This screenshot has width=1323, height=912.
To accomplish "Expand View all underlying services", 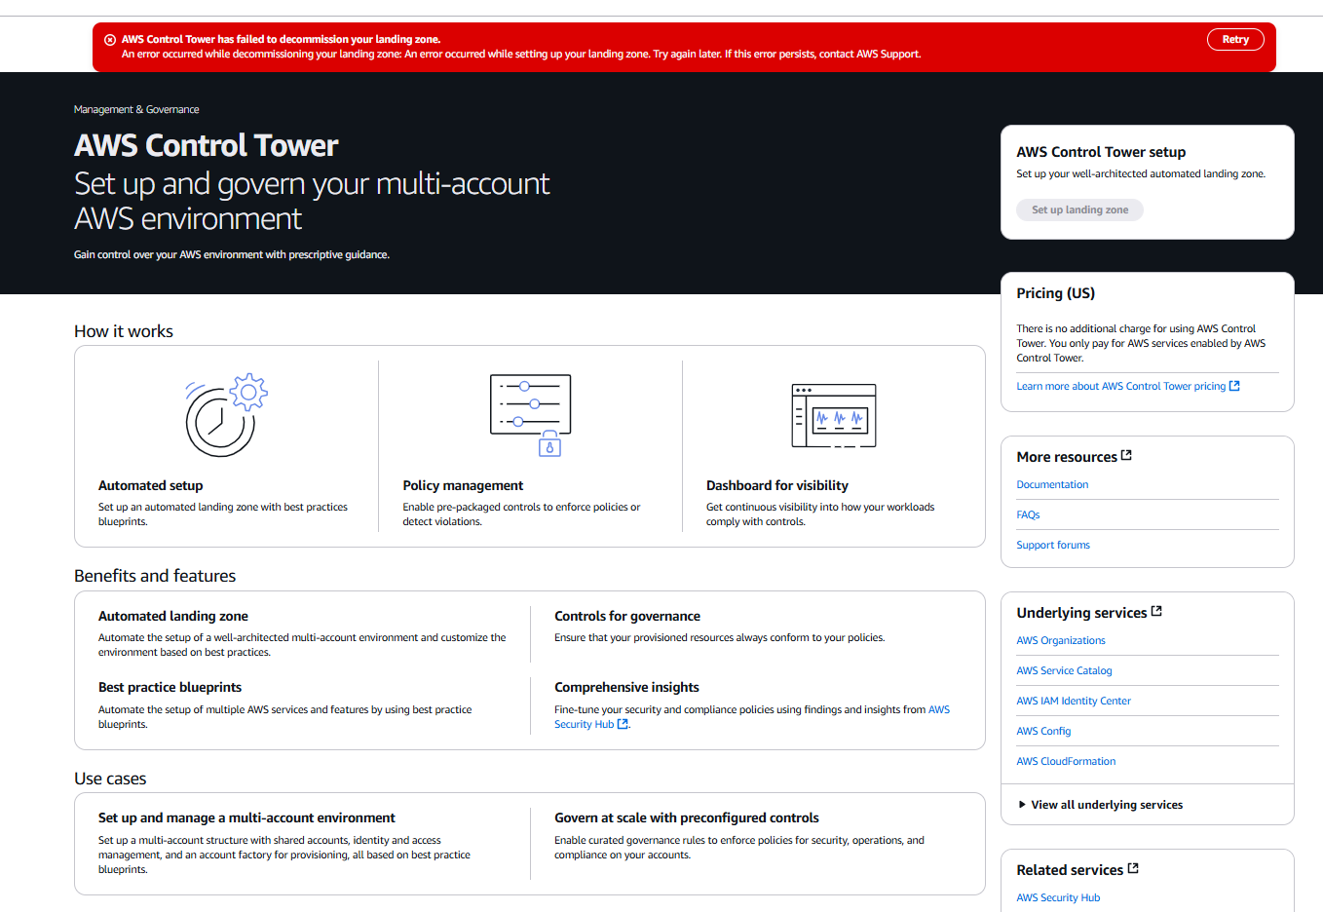I will [1100, 805].
